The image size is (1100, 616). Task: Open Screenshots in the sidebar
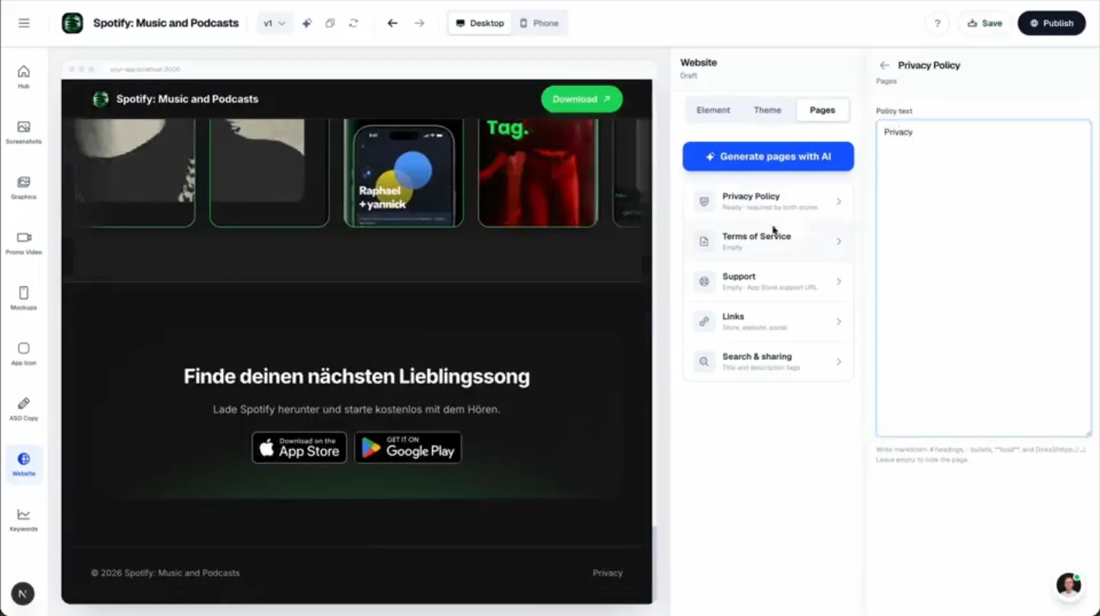pyautogui.click(x=24, y=132)
